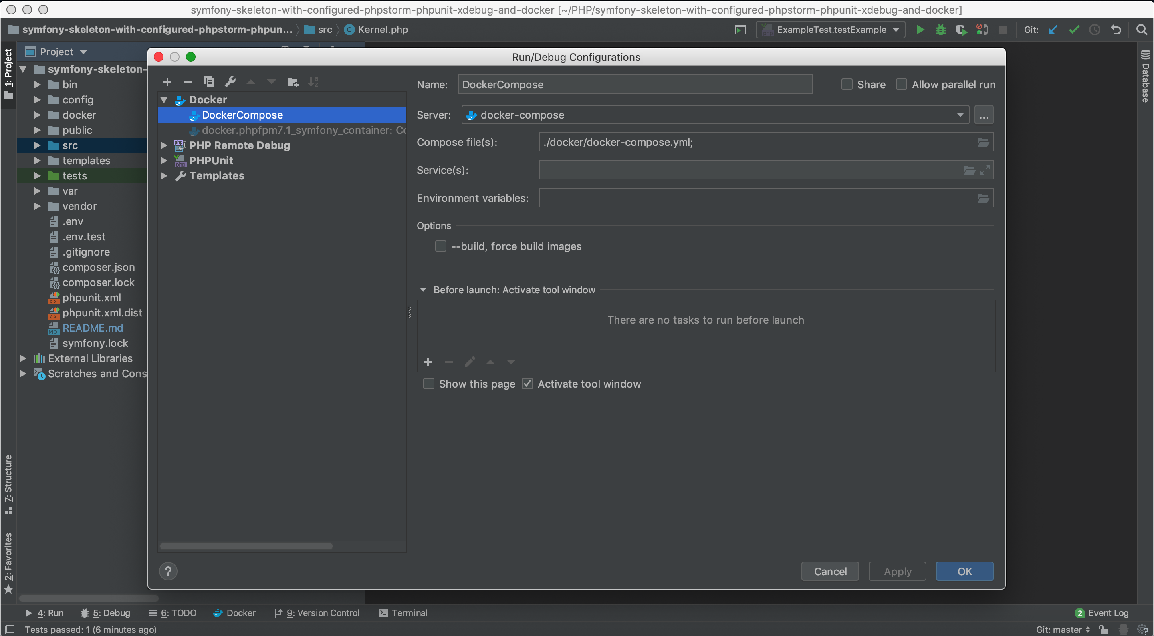
Task: Select the DockerCompose configuration item
Action: (x=242, y=115)
